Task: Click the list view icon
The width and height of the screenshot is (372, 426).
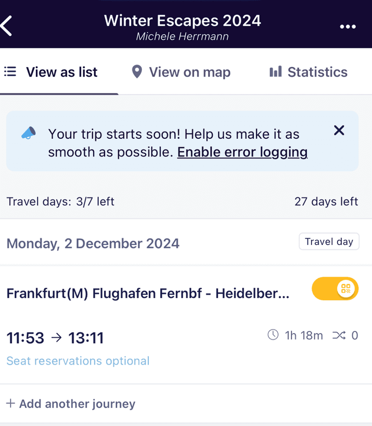Action: [x=10, y=71]
